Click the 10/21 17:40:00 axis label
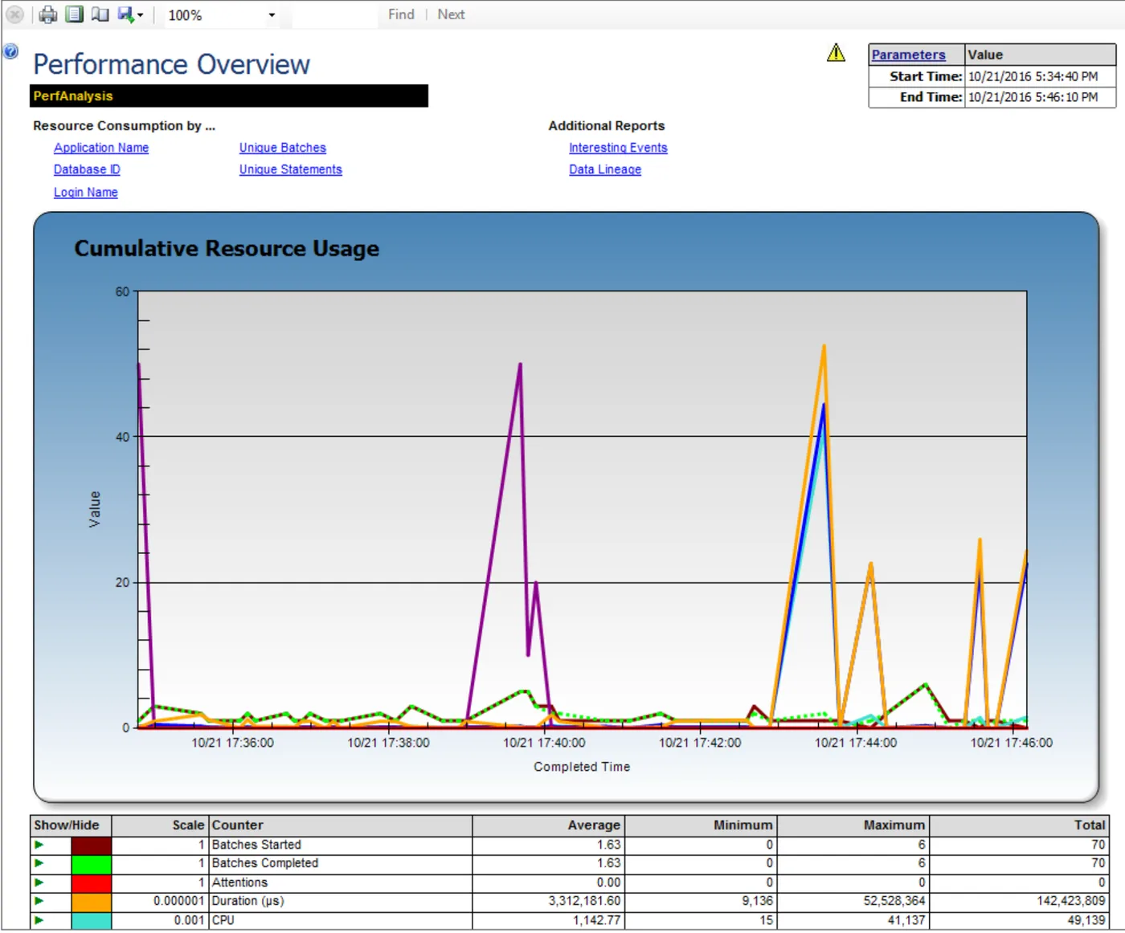1125x933 pixels. pos(544,743)
